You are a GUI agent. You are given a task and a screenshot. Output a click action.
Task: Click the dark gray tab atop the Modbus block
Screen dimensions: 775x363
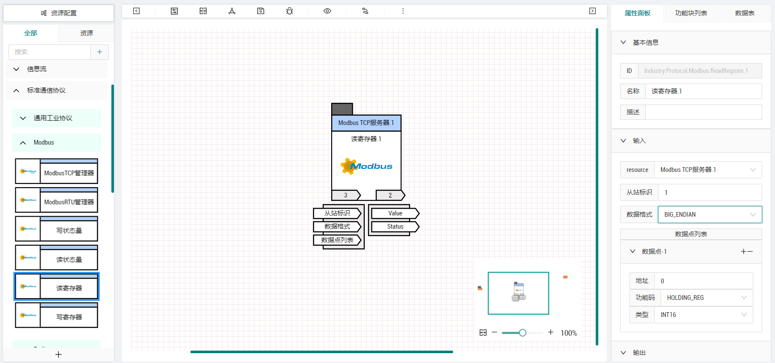click(x=342, y=109)
